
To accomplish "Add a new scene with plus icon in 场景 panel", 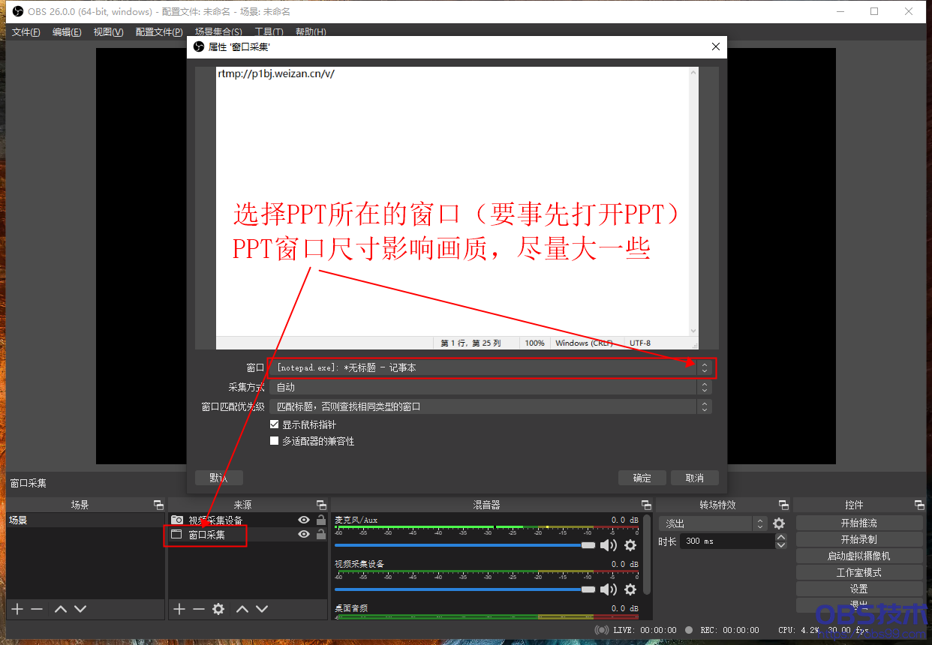I will (x=17, y=609).
